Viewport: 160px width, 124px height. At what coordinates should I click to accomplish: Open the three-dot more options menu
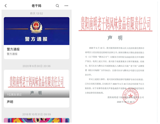[66, 6]
